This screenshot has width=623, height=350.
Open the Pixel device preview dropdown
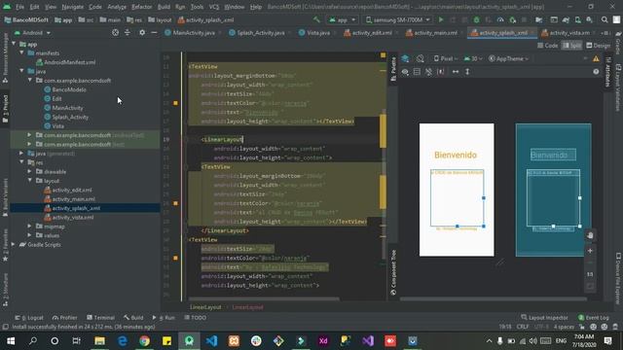pos(446,58)
